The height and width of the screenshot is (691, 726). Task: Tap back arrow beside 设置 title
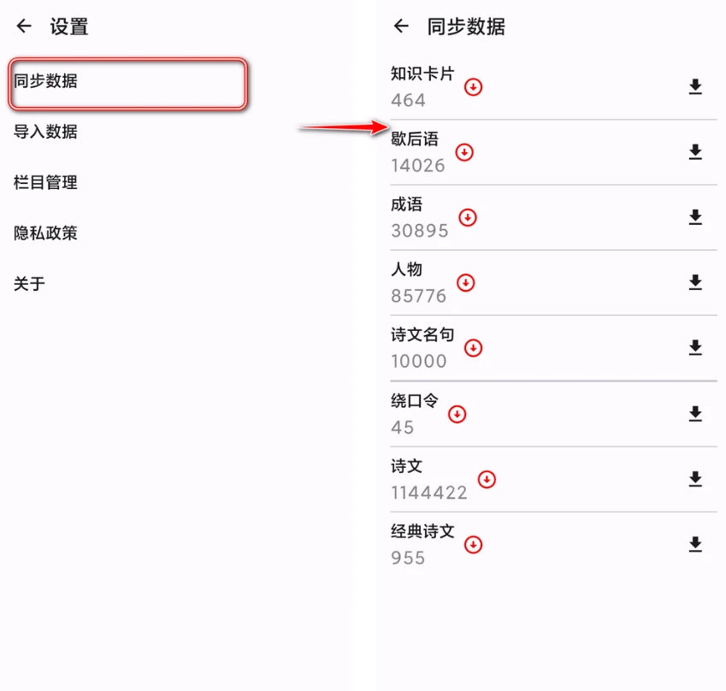pos(24,27)
